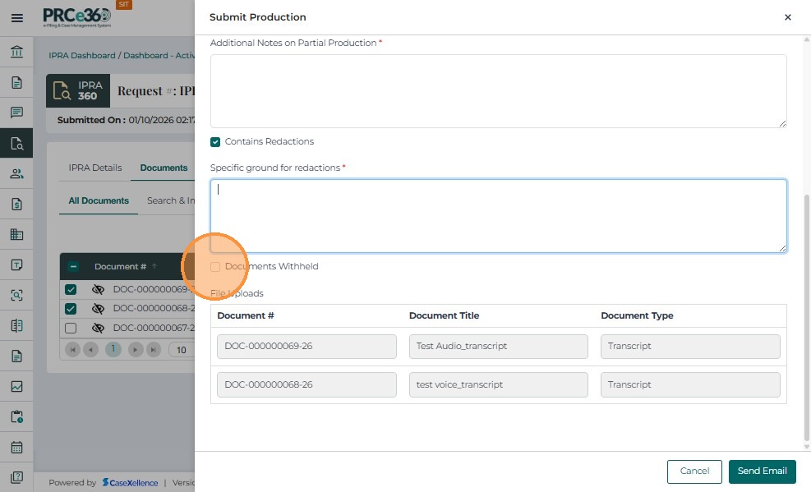Switch to the IPRA Details tab

click(x=95, y=168)
